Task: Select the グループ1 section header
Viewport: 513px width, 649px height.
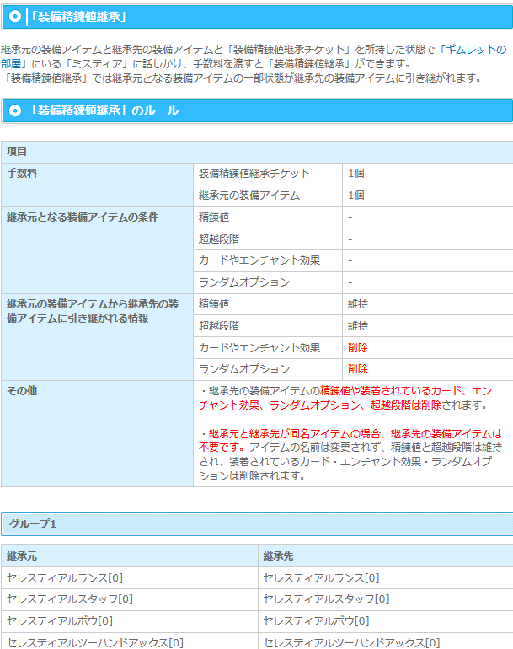Action: click(x=32, y=524)
